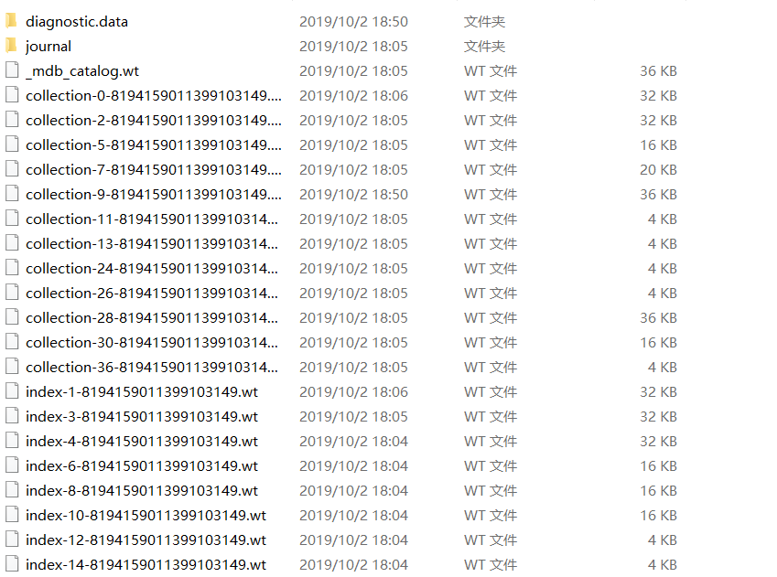Select file name collection-5-8194159011399103149

click(x=154, y=145)
